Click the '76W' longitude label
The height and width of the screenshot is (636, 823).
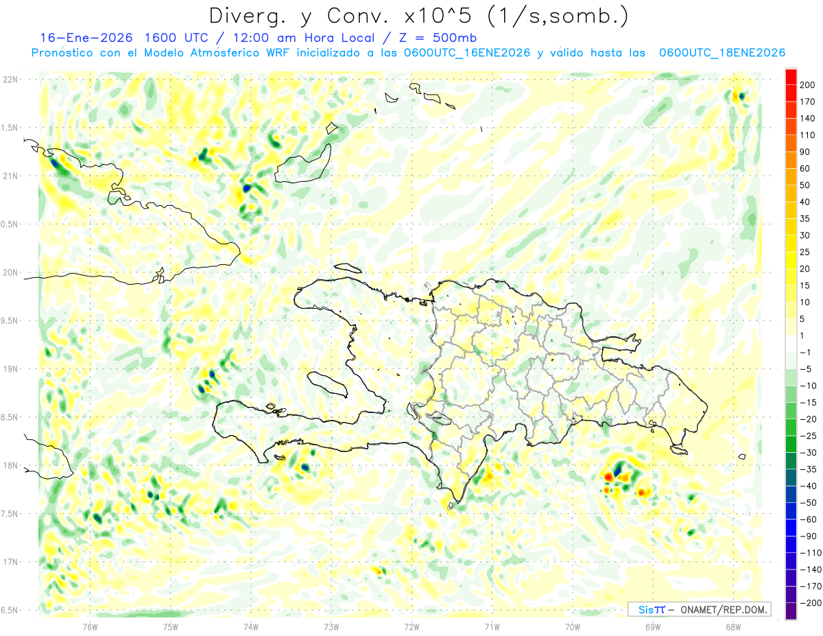coord(90,627)
